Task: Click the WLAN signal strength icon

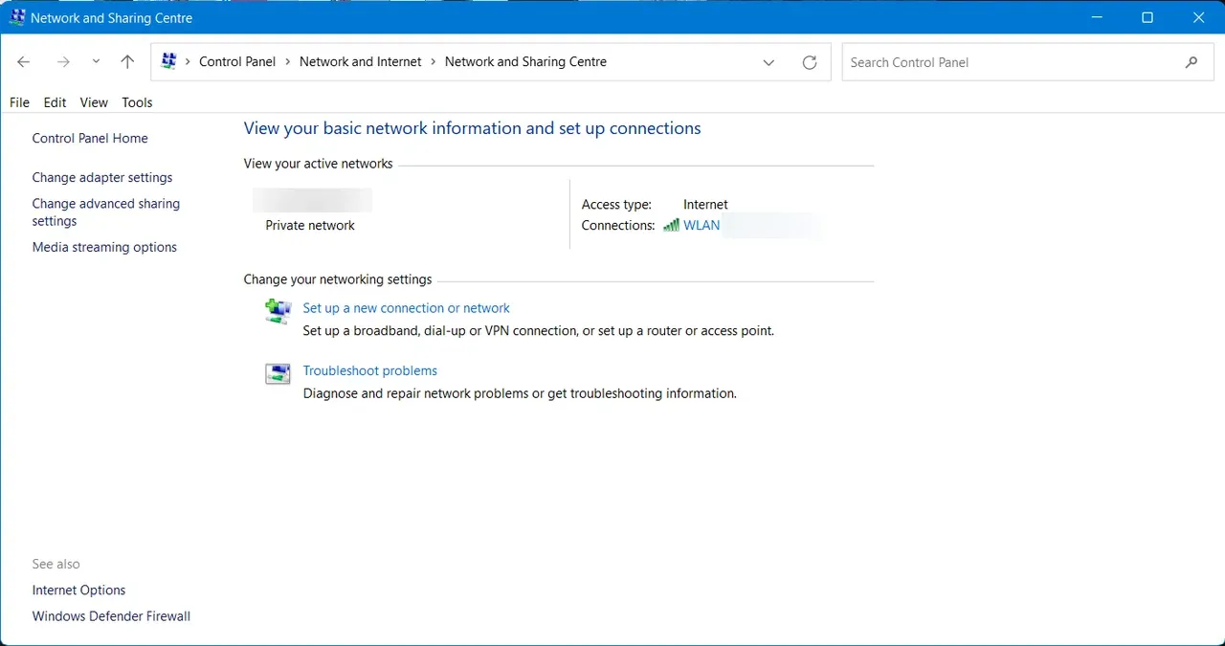Action: [x=671, y=226]
